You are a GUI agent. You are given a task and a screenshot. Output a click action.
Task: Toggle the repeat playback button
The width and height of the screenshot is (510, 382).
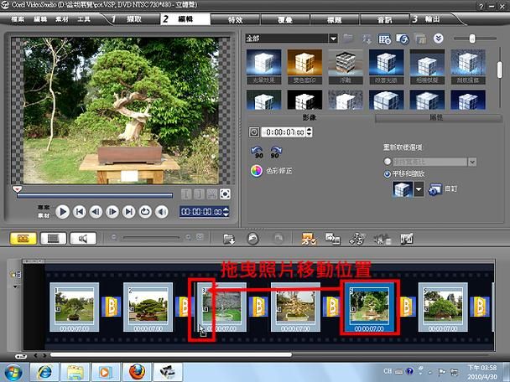click(146, 212)
